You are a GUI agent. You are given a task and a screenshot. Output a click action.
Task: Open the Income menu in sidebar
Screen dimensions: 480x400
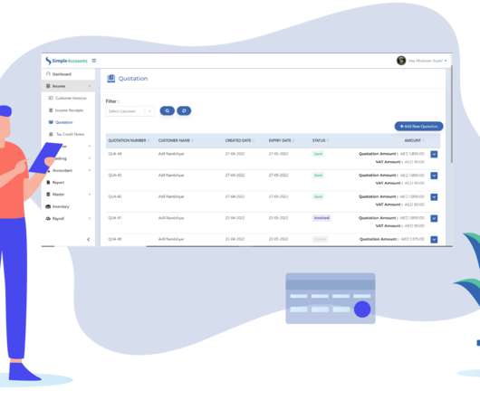click(68, 86)
